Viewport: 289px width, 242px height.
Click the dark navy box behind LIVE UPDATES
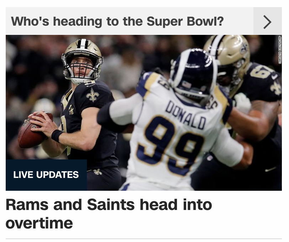coord(46,175)
